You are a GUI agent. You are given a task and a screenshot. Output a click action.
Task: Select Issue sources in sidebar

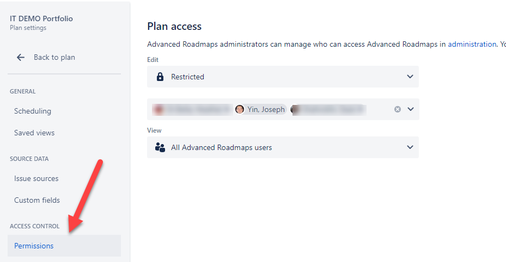point(36,178)
